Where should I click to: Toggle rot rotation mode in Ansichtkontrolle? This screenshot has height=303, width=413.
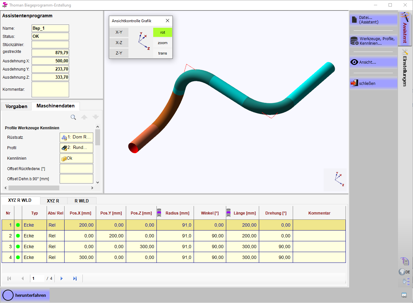162,32
